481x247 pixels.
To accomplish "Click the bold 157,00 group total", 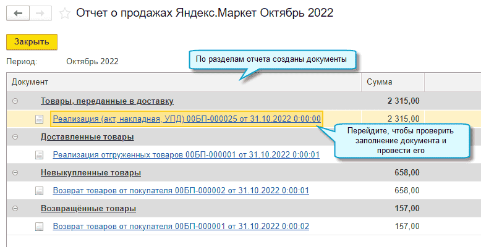I will pos(407,208).
